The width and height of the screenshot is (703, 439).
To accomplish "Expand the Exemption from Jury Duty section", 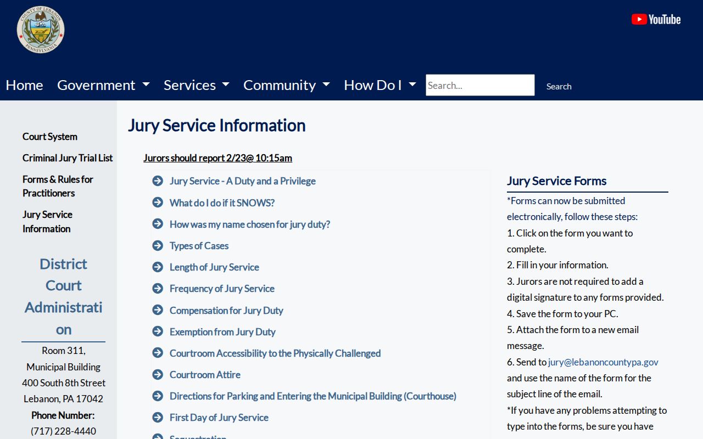I will click(x=222, y=331).
